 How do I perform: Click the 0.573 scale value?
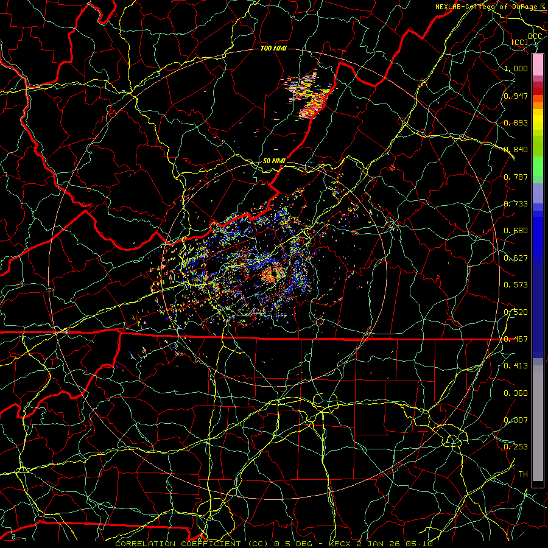(516, 285)
